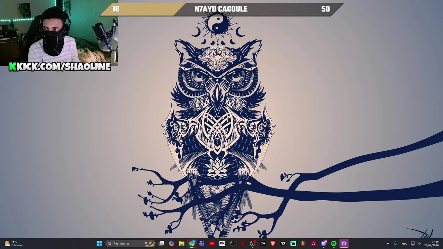The width and height of the screenshot is (443, 249).
Task: Click the microphone tray icon
Action: [395, 243]
